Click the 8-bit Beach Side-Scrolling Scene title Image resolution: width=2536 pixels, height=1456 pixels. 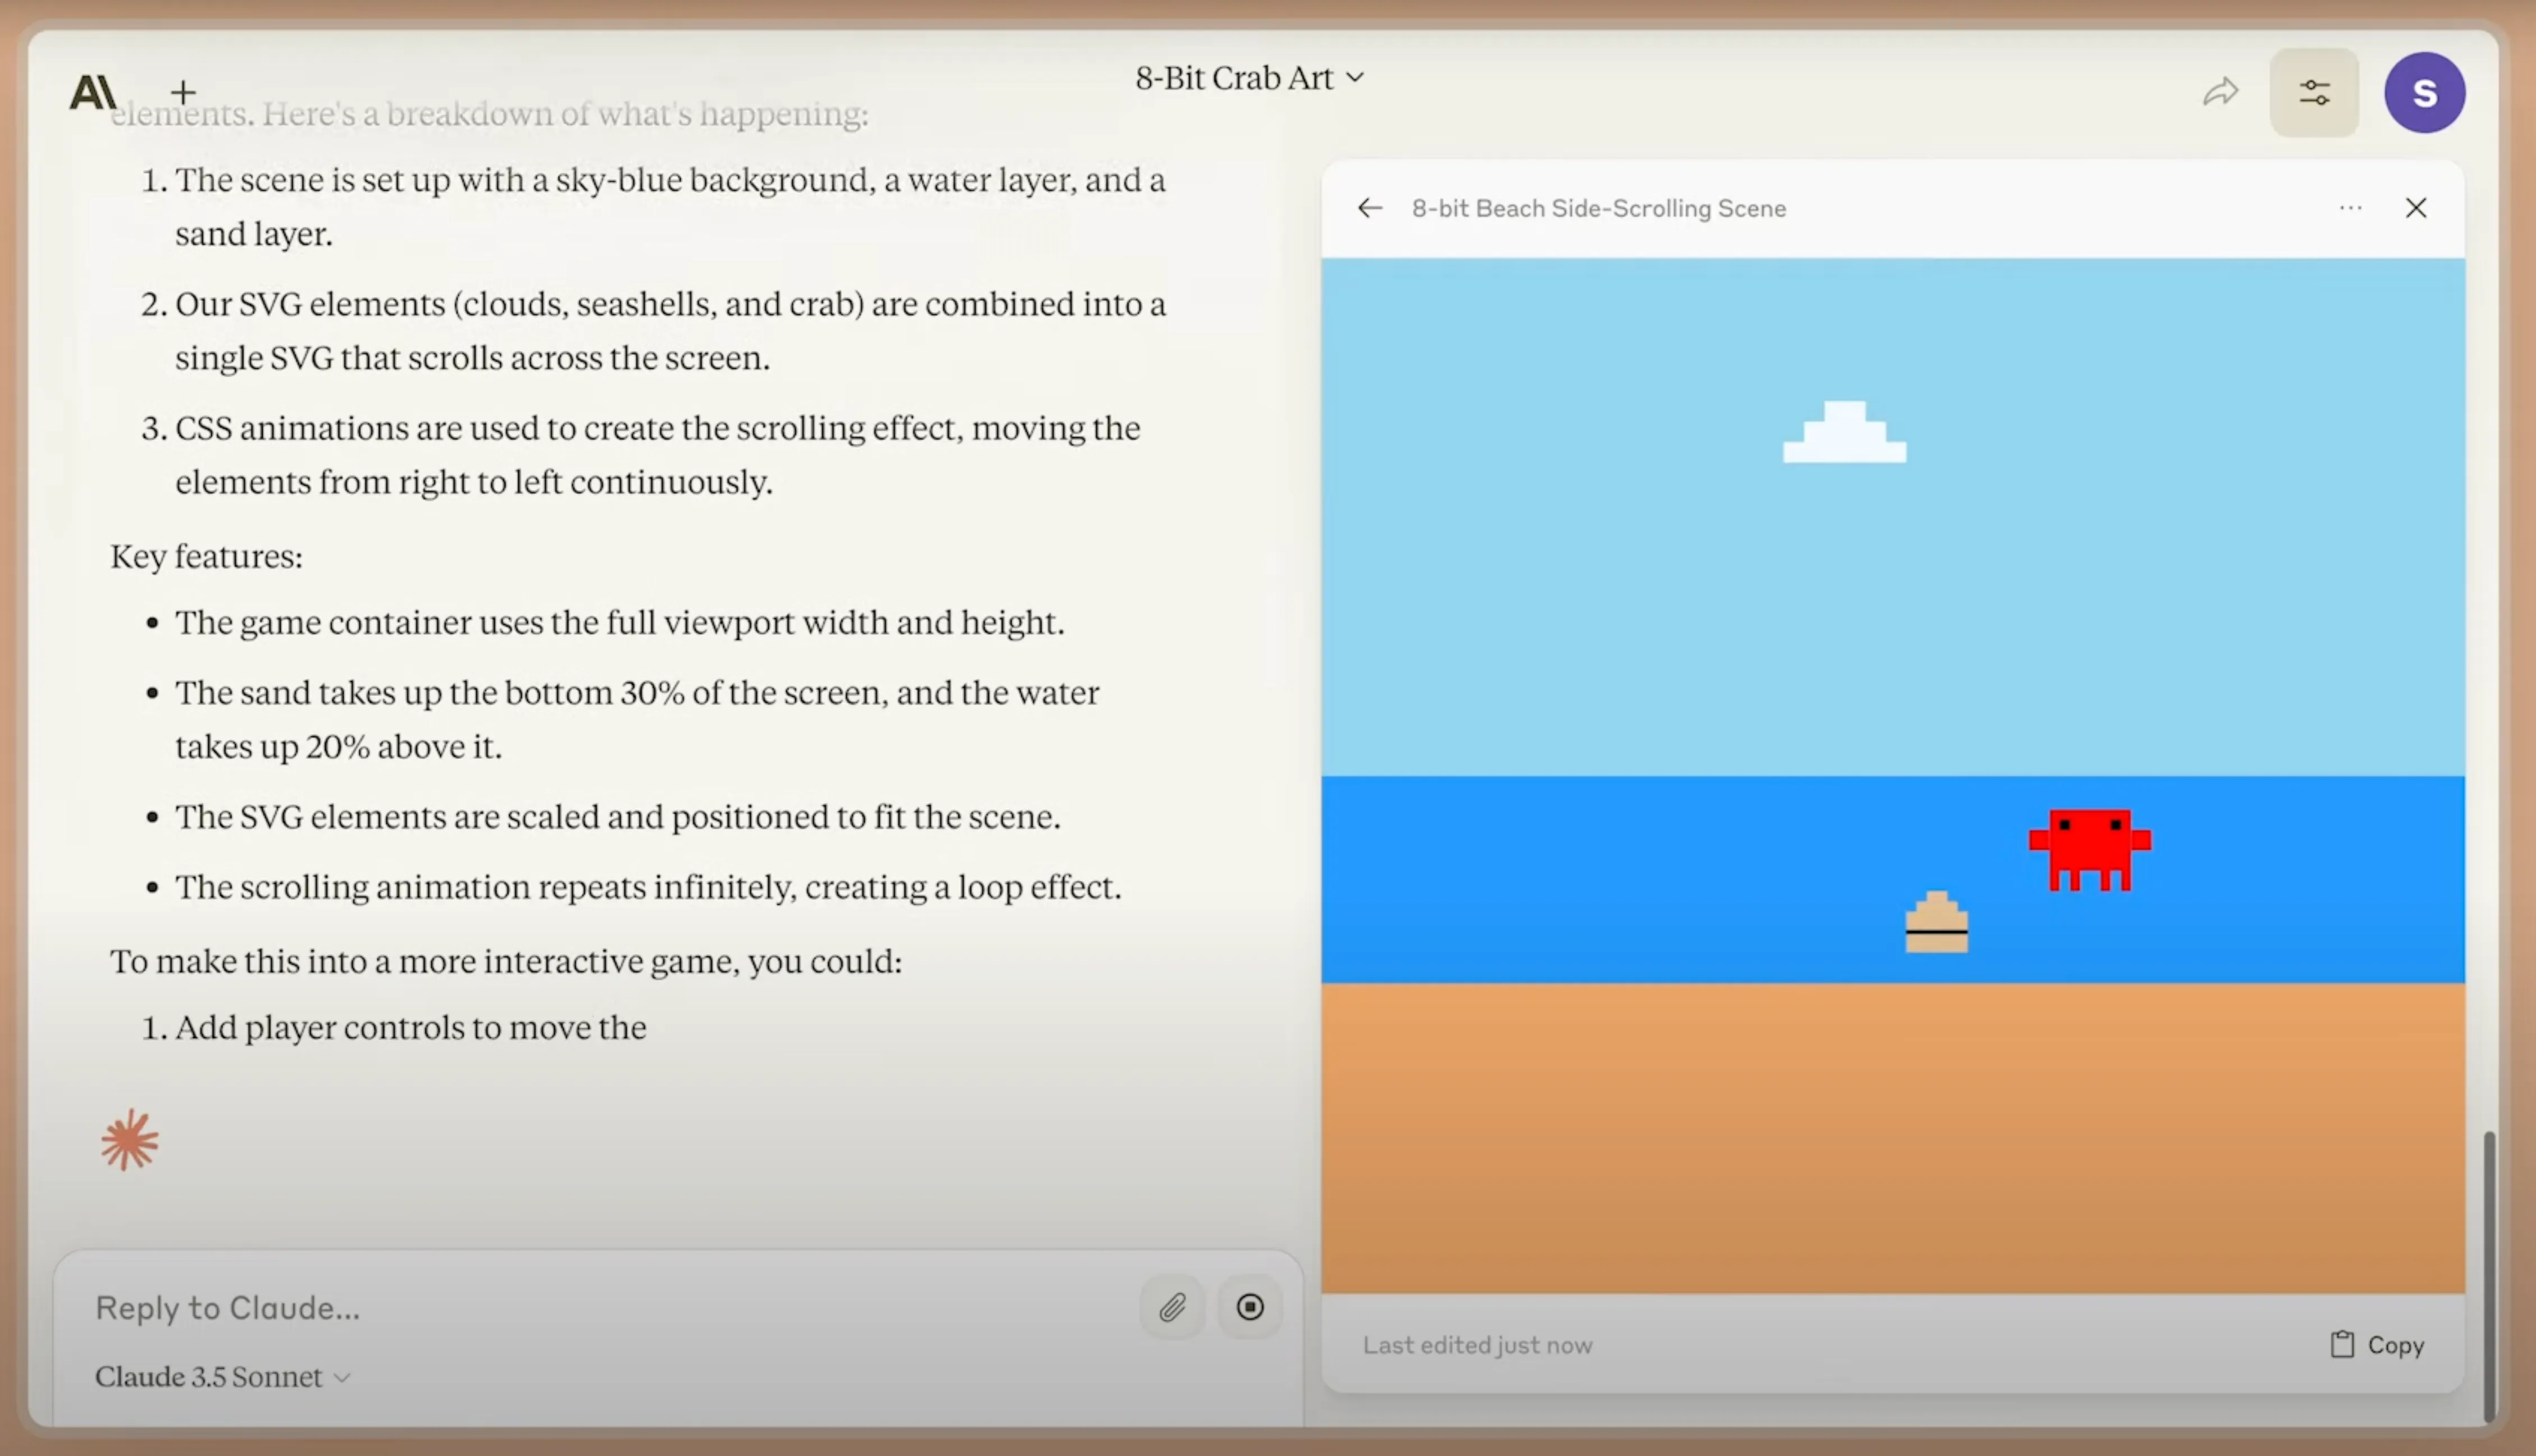pos(1598,208)
